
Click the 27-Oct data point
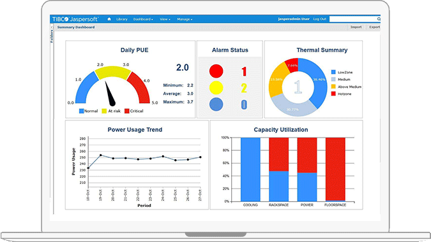click(x=200, y=157)
